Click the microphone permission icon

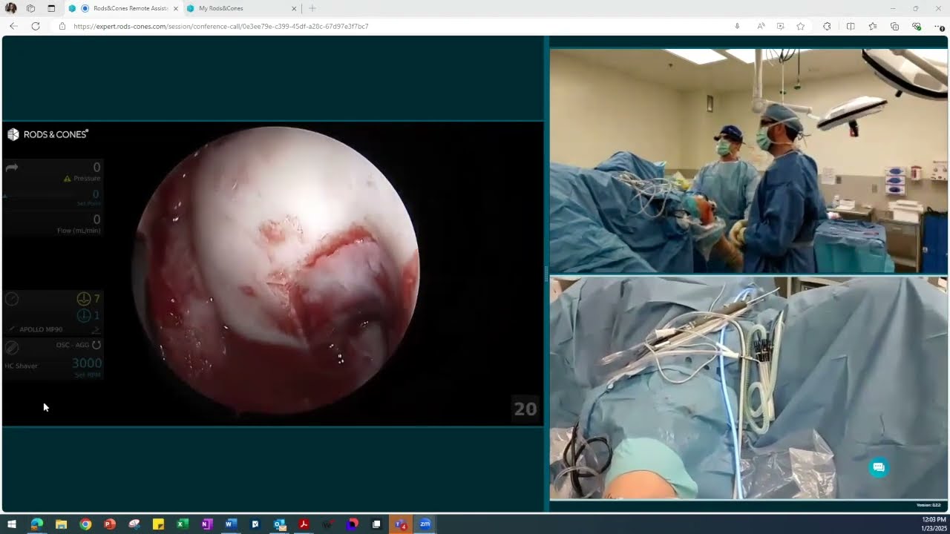pos(737,26)
